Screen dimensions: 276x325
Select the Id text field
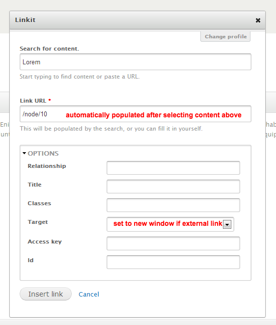coord(173,262)
